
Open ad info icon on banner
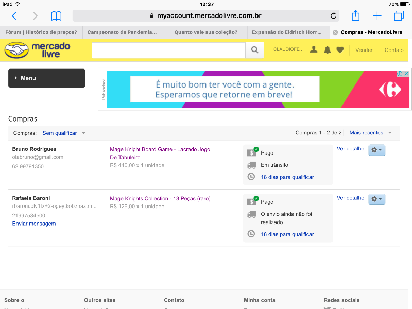pyautogui.click(x=400, y=74)
